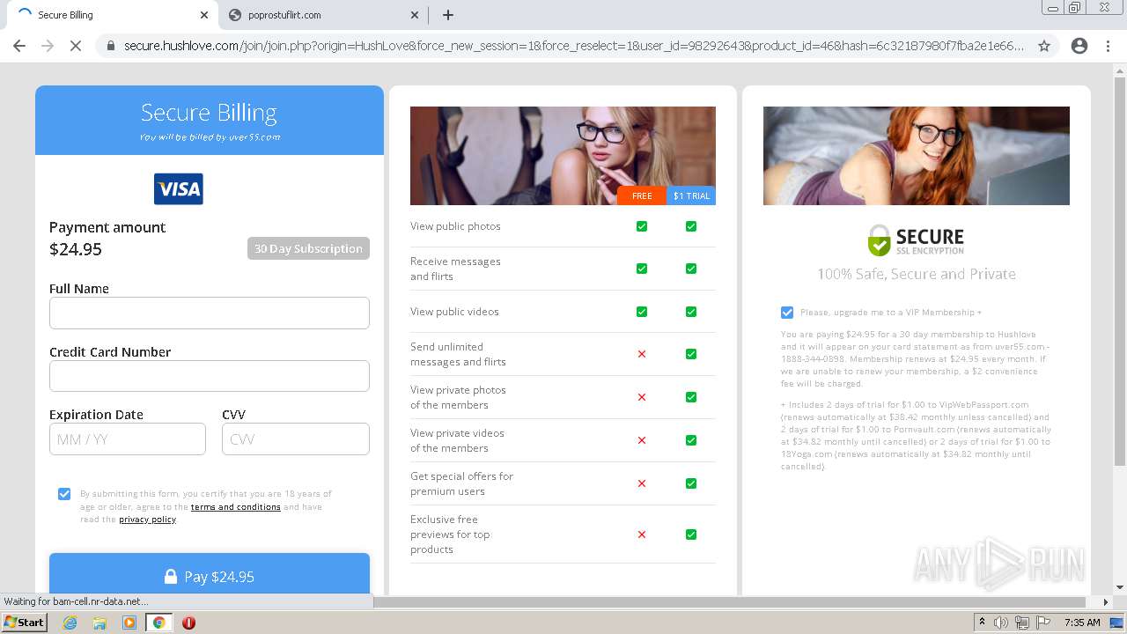Click green check for View public photos free column
This screenshot has height=634, width=1127.
click(x=642, y=226)
